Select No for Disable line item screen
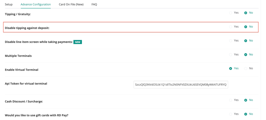266x120 pixels. point(245,41)
